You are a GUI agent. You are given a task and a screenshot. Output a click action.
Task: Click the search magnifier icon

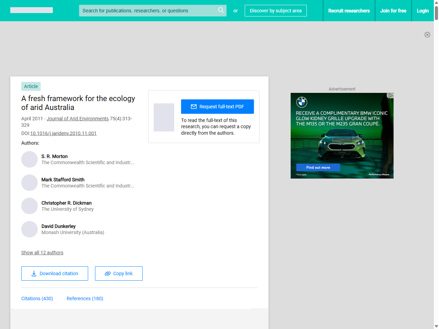(221, 10)
